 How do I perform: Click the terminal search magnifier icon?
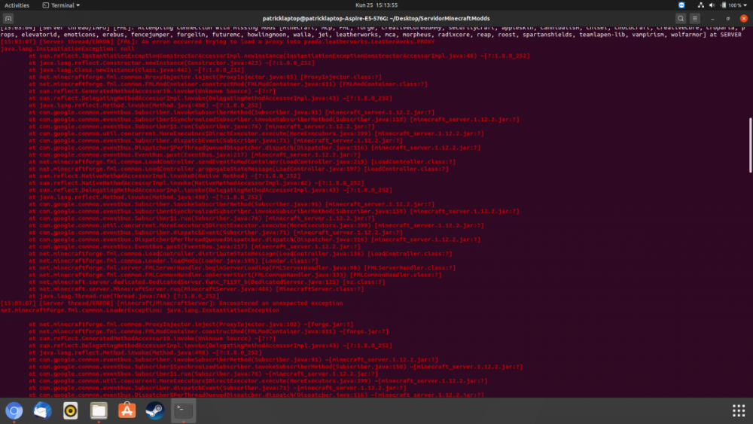[x=681, y=18]
